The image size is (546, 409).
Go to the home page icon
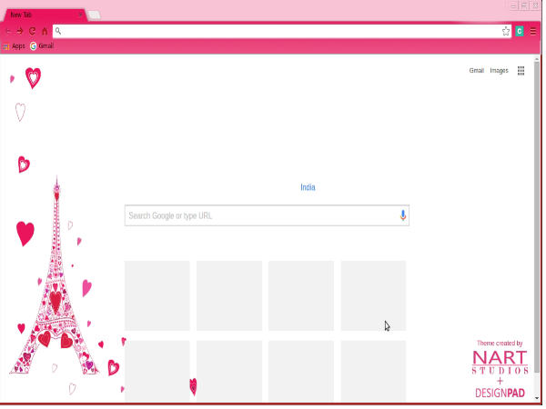pos(44,31)
